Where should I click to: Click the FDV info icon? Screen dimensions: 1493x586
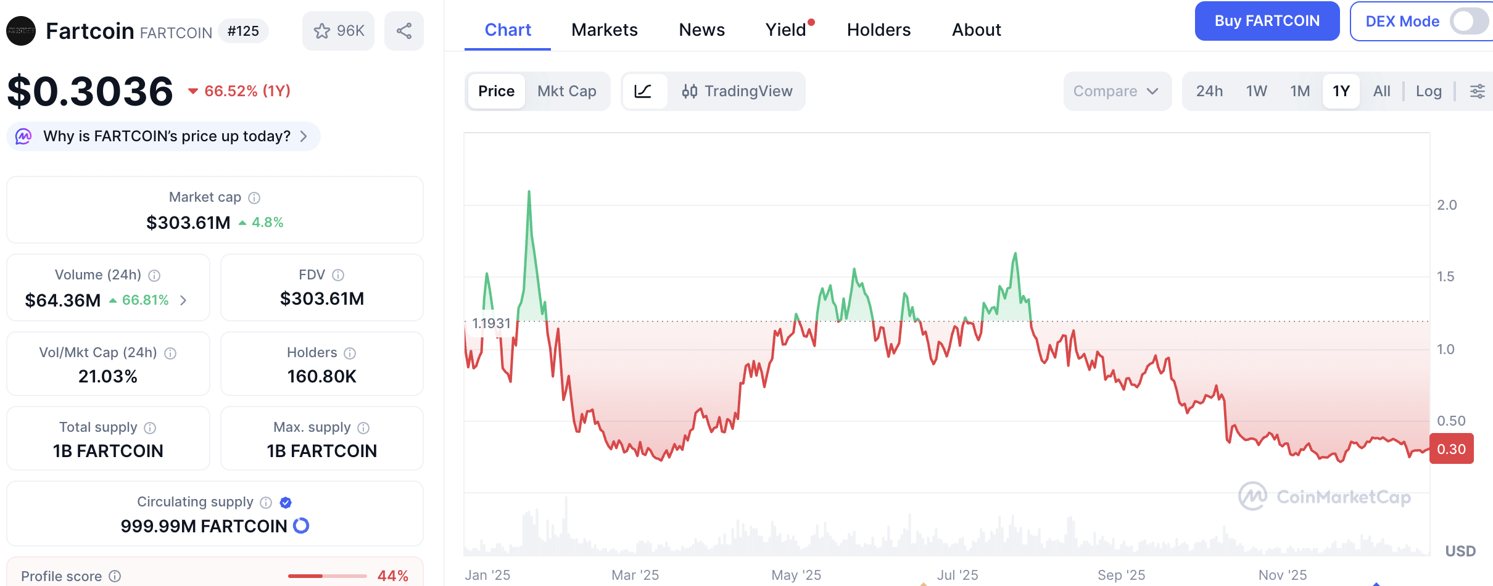pos(338,275)
